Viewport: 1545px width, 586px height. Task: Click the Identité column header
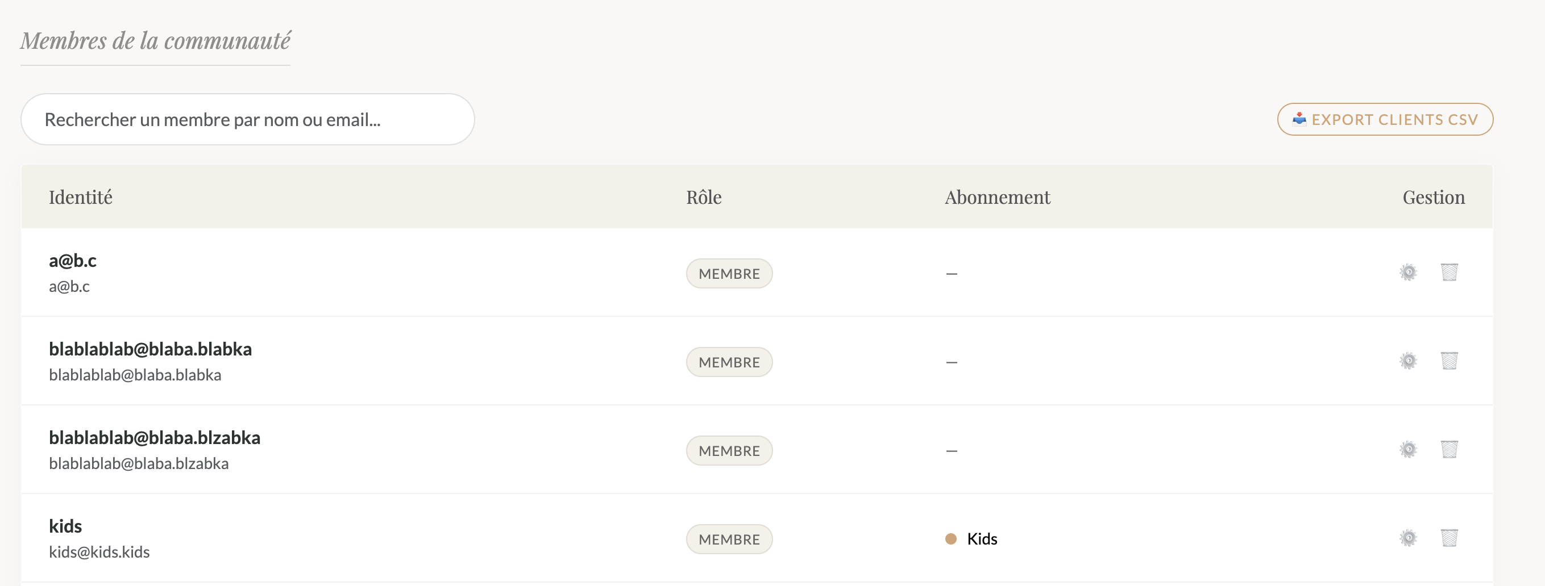click(80, 198)
